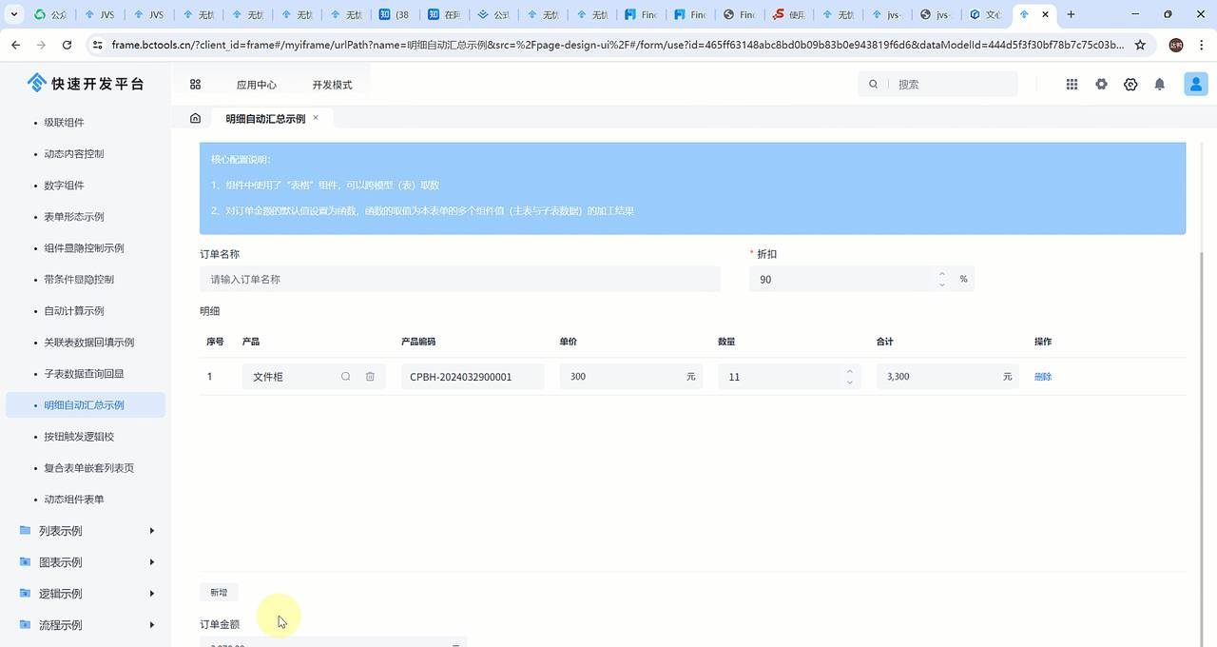
Task: Click the 新增 button
Action: pyautogui.click(x=218, y=591)
